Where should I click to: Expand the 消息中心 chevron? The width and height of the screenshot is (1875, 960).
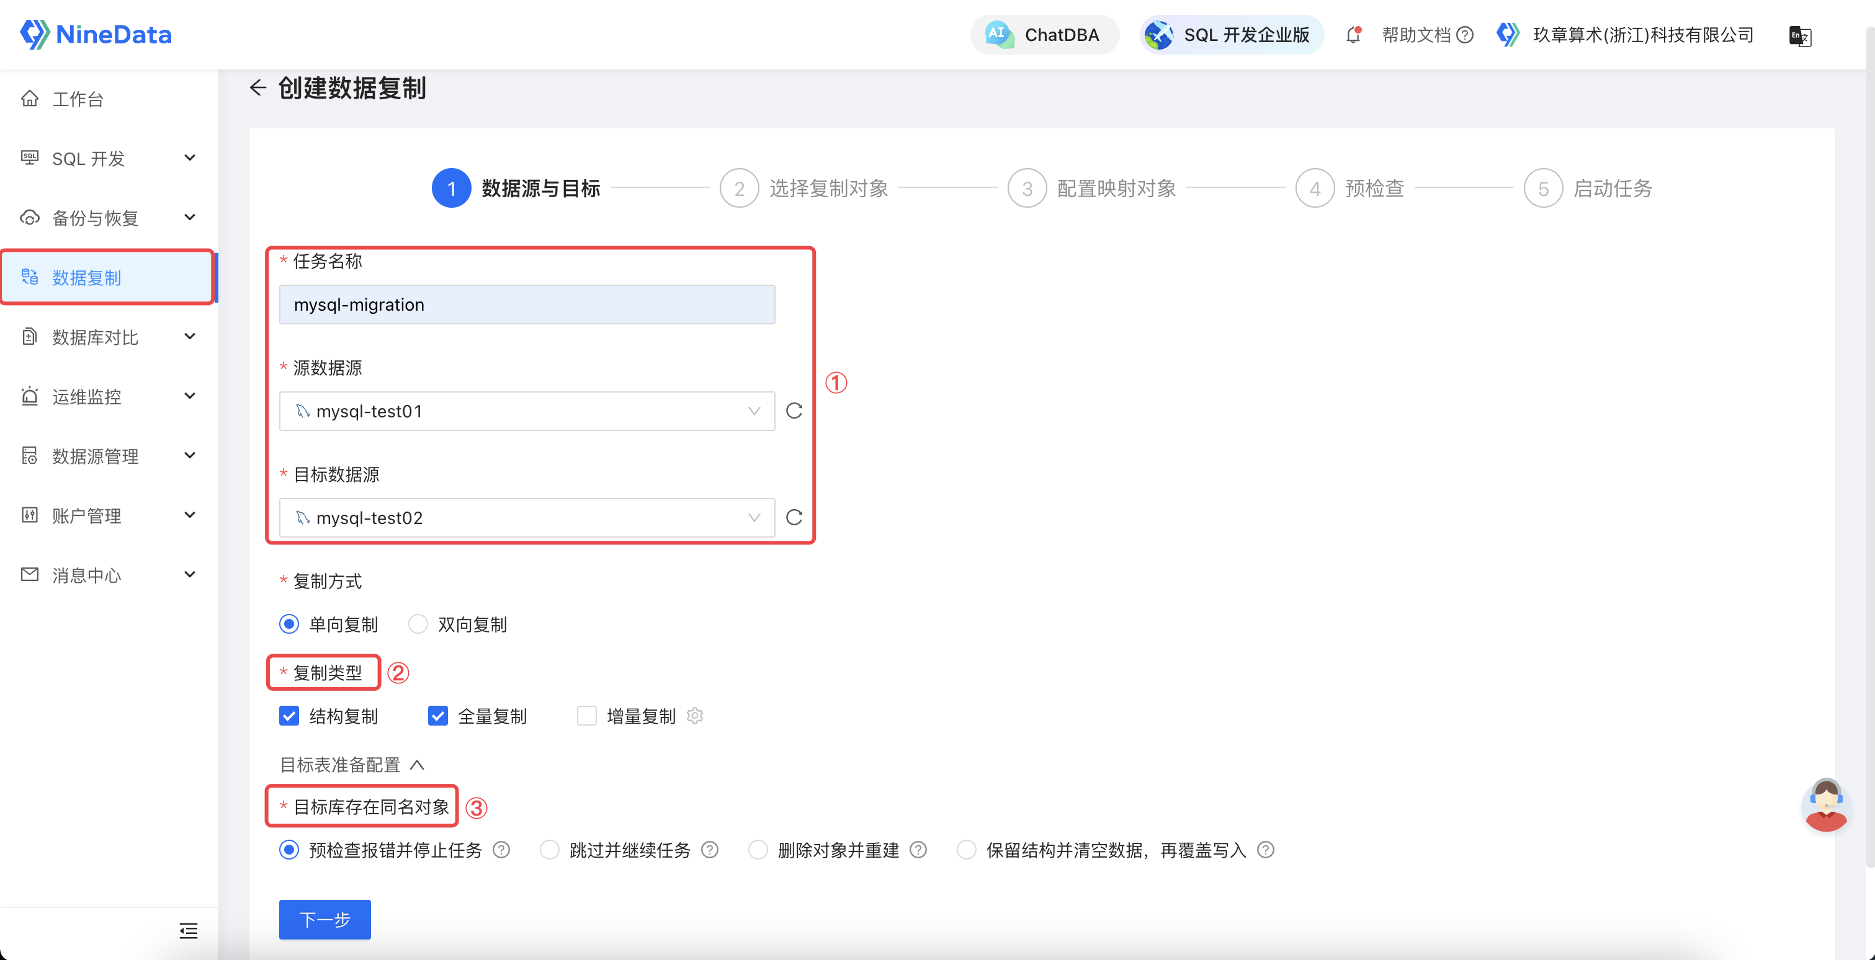(x=190, y=574)
